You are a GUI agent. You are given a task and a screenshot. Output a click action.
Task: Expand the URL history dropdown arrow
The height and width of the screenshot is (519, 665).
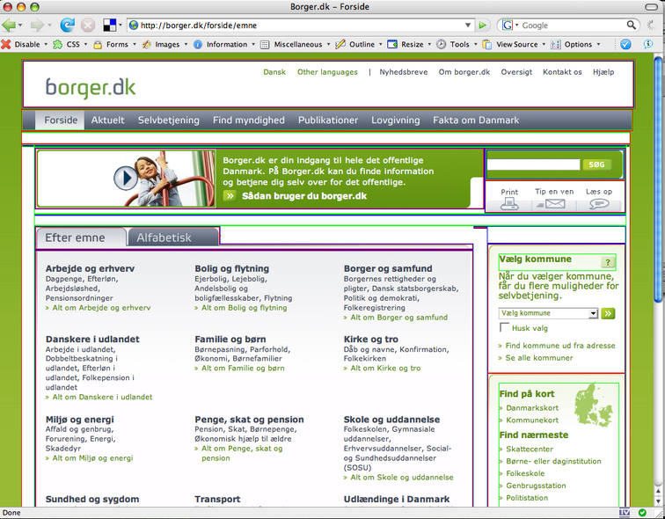point(468,26)
